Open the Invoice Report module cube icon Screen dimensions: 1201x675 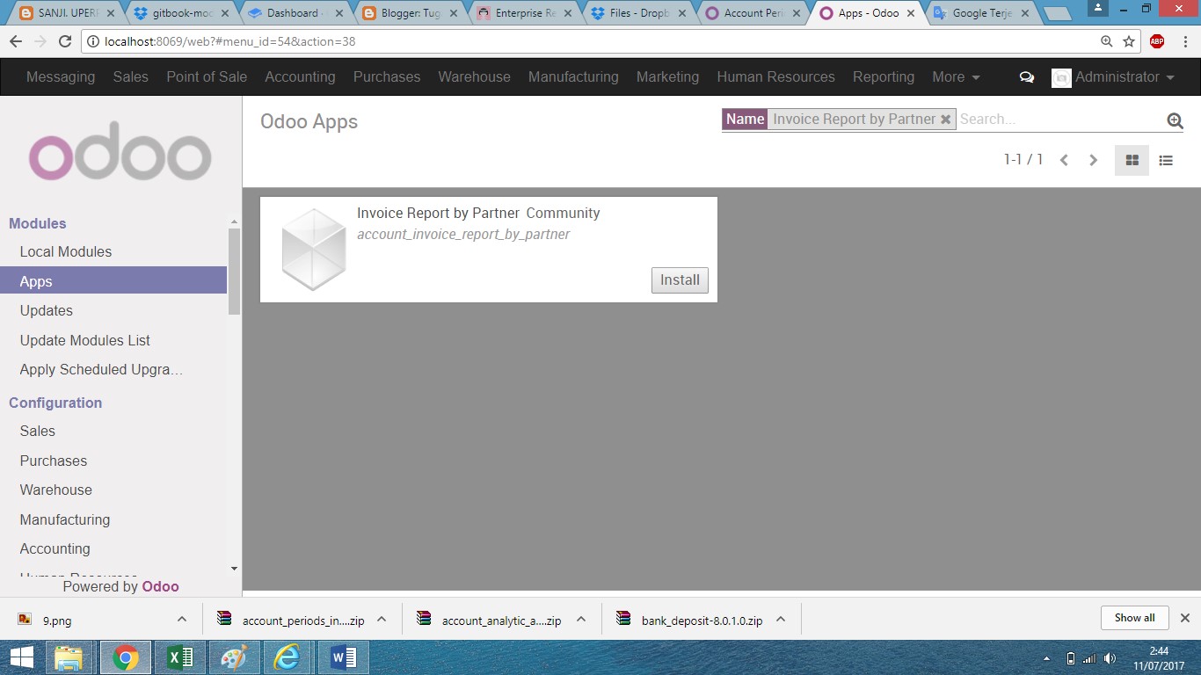coord(314,250)
